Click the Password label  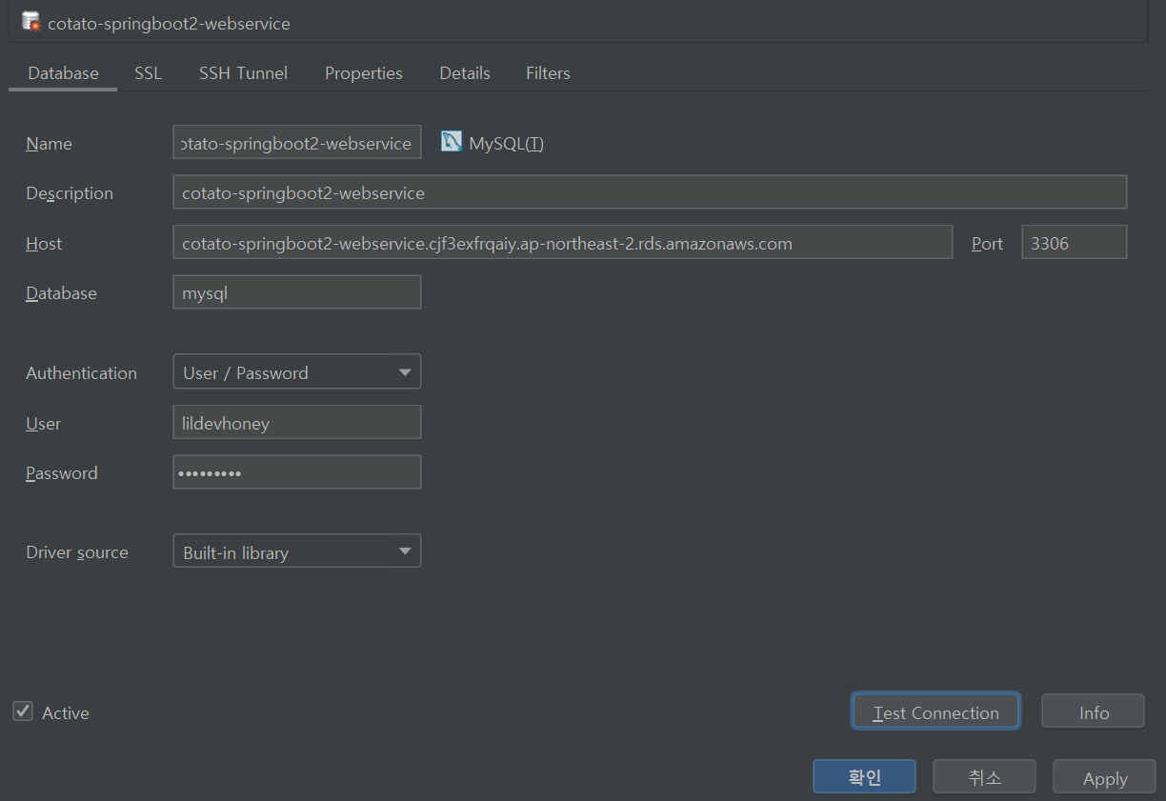[62, 473]
